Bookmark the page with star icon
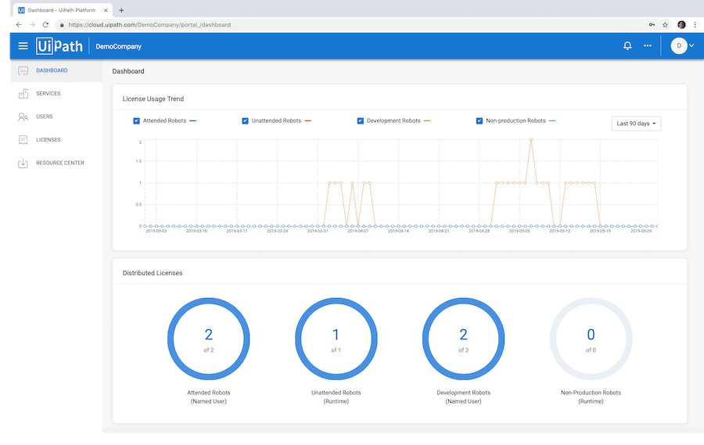The width and height of the screenshot is (704, 445). 665,25
